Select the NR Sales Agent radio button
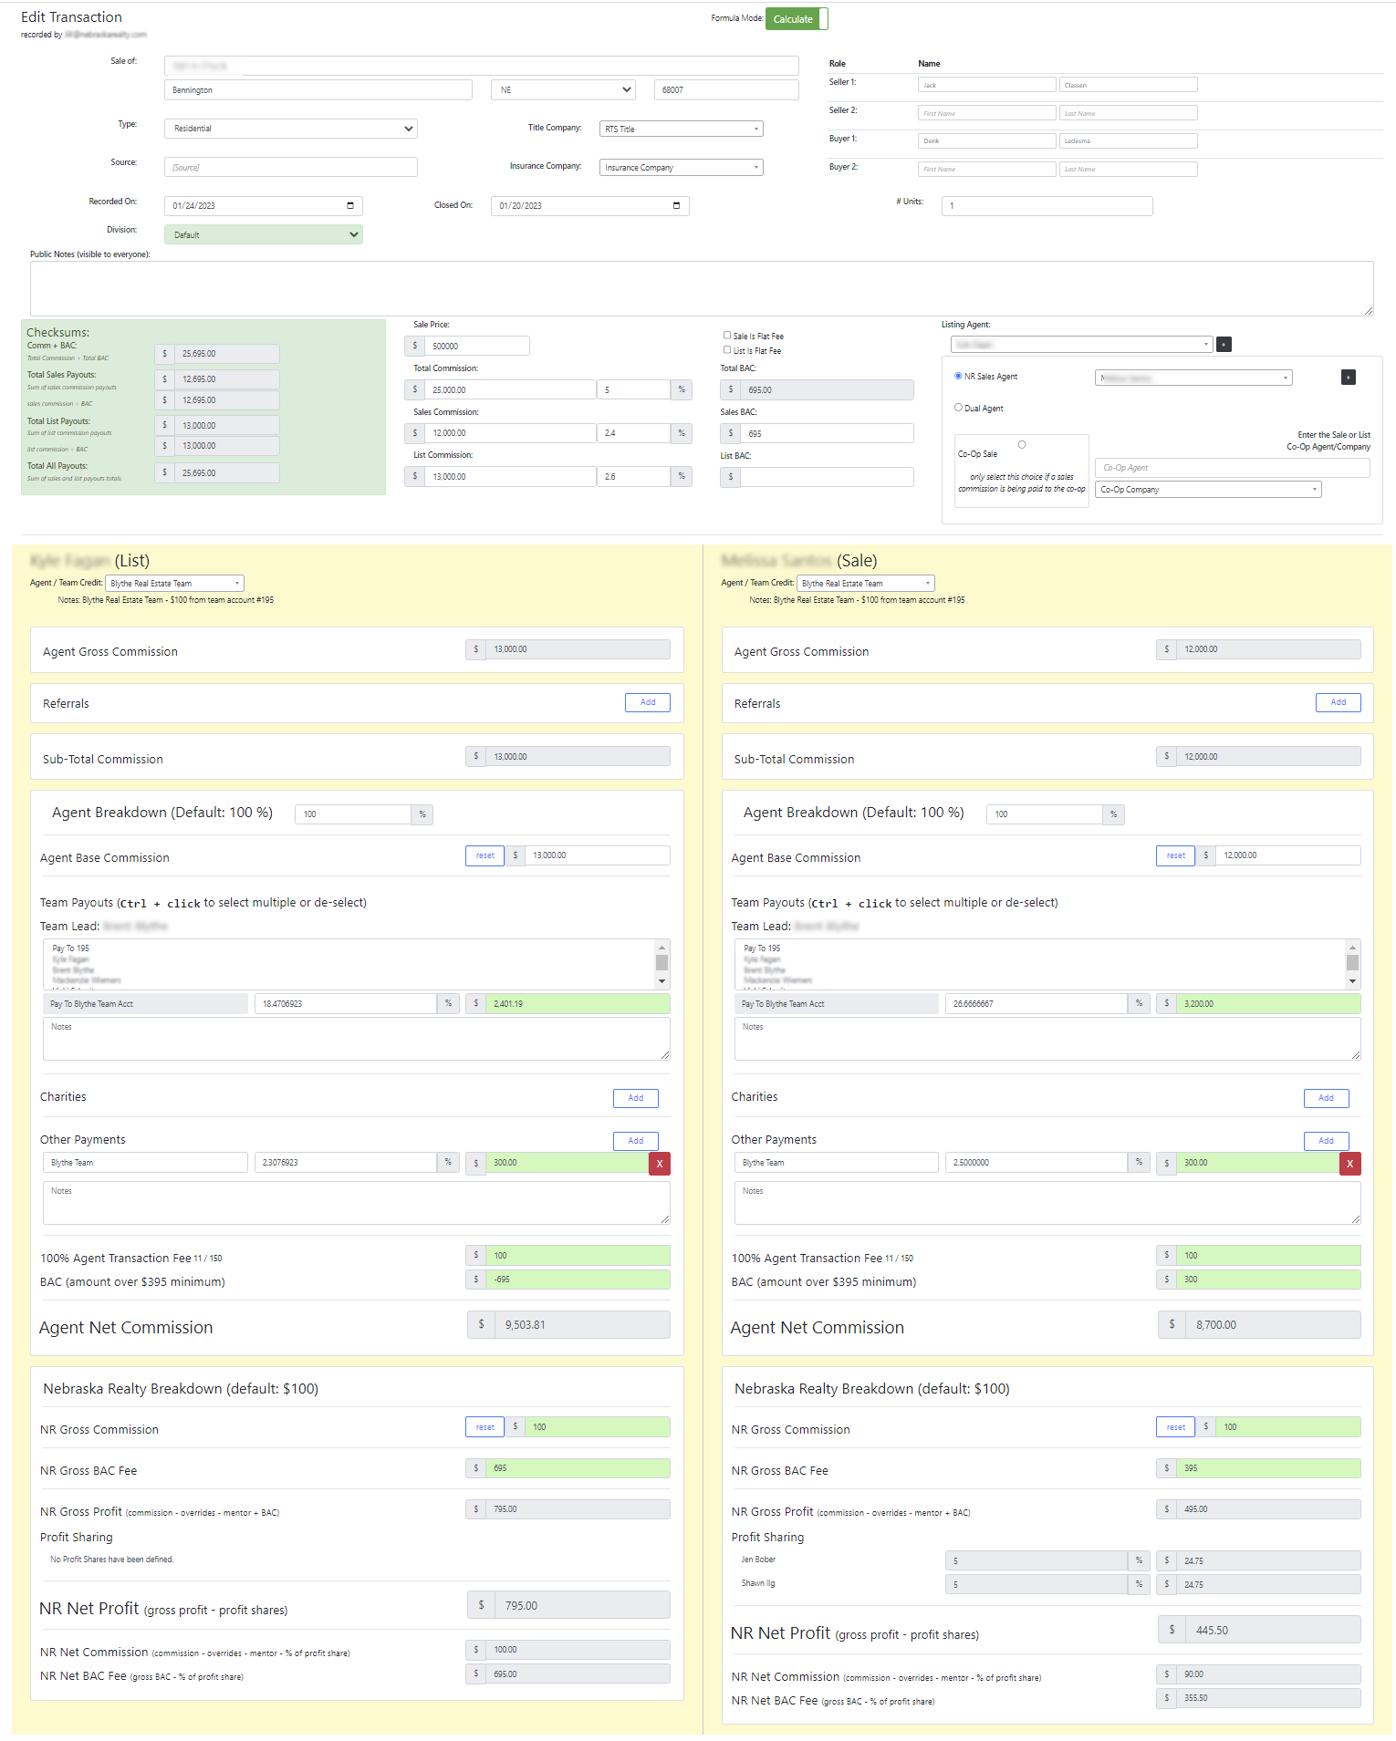1396x1741 pixels. point(958,376)
